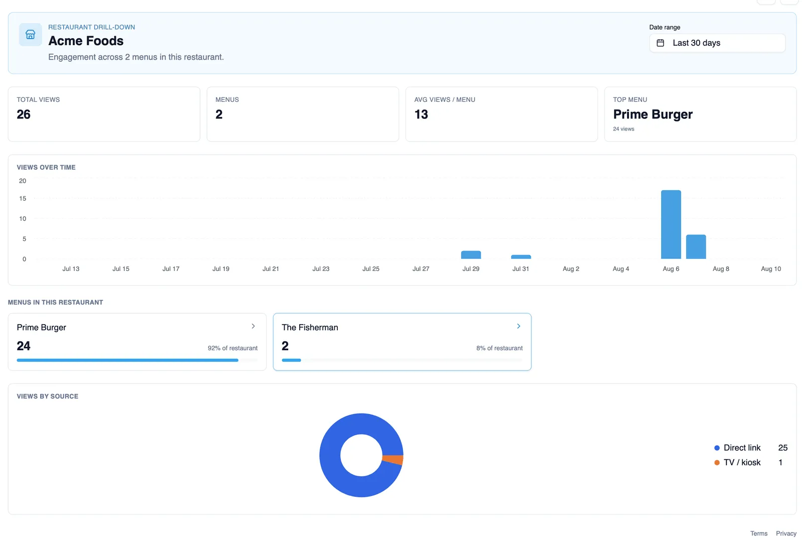Image resolution: width=802 pixels, height=544 pixels.
Task: Click the RESTAURANT DRILL-DOWN label
Action: pyautogui.click(x=92, y=27)
